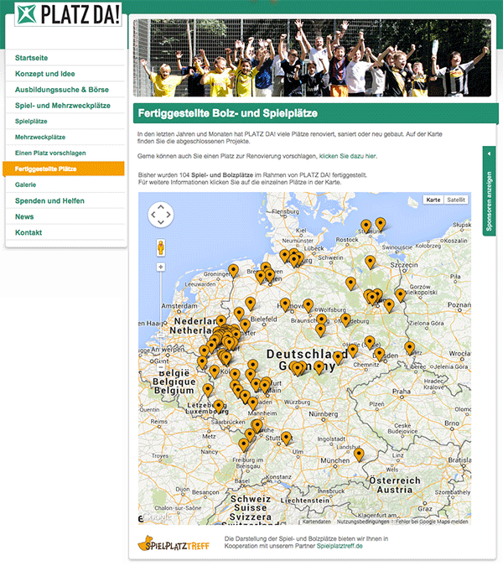Open the marker at Halle (Saale)
This screenshot has width=503, height=566.
coord(370,342)
